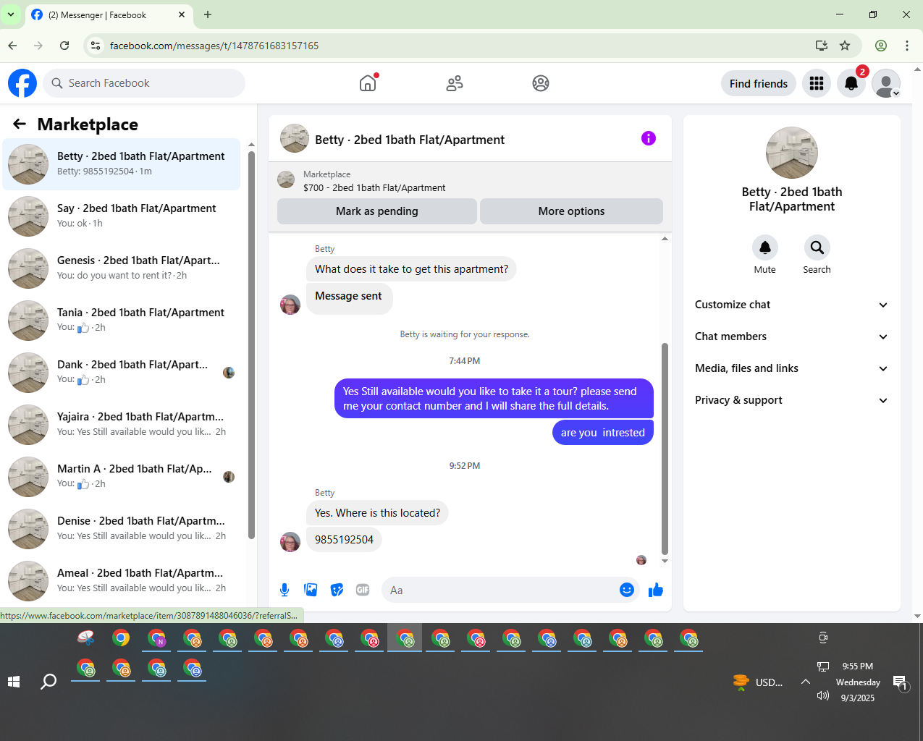The height and width of the screenshot is (741, 923).
Task: Click Mark as pending button
Action: [x=377, y=211]
